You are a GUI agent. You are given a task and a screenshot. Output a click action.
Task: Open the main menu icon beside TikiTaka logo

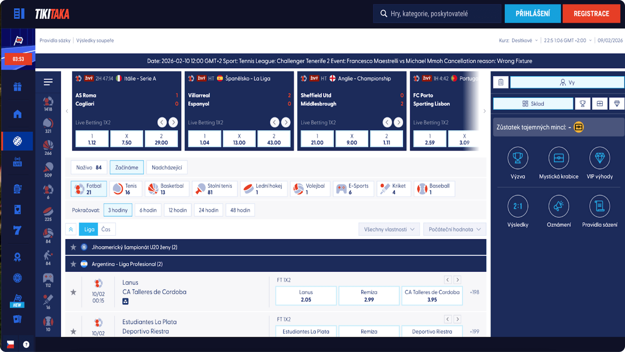coord(19,14)
